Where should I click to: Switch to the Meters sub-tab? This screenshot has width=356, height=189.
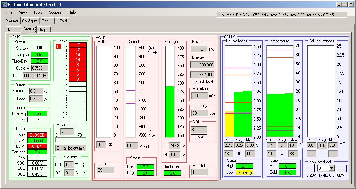tap(14, 30)
